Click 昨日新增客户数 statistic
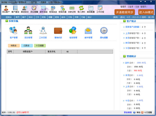This screenshot has height=116, width=156. click(x=134, y=43)
